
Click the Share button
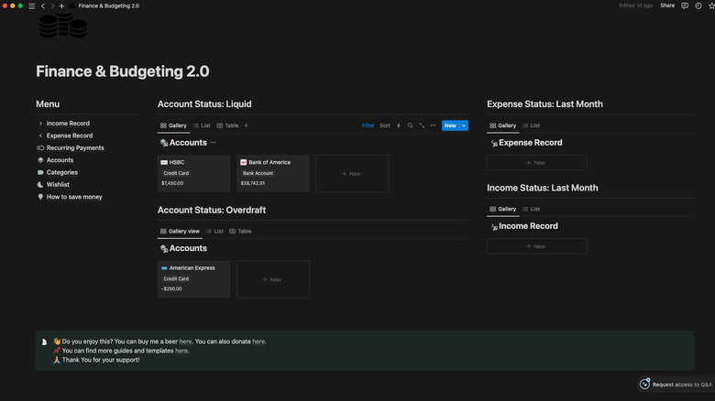[667, 5]
